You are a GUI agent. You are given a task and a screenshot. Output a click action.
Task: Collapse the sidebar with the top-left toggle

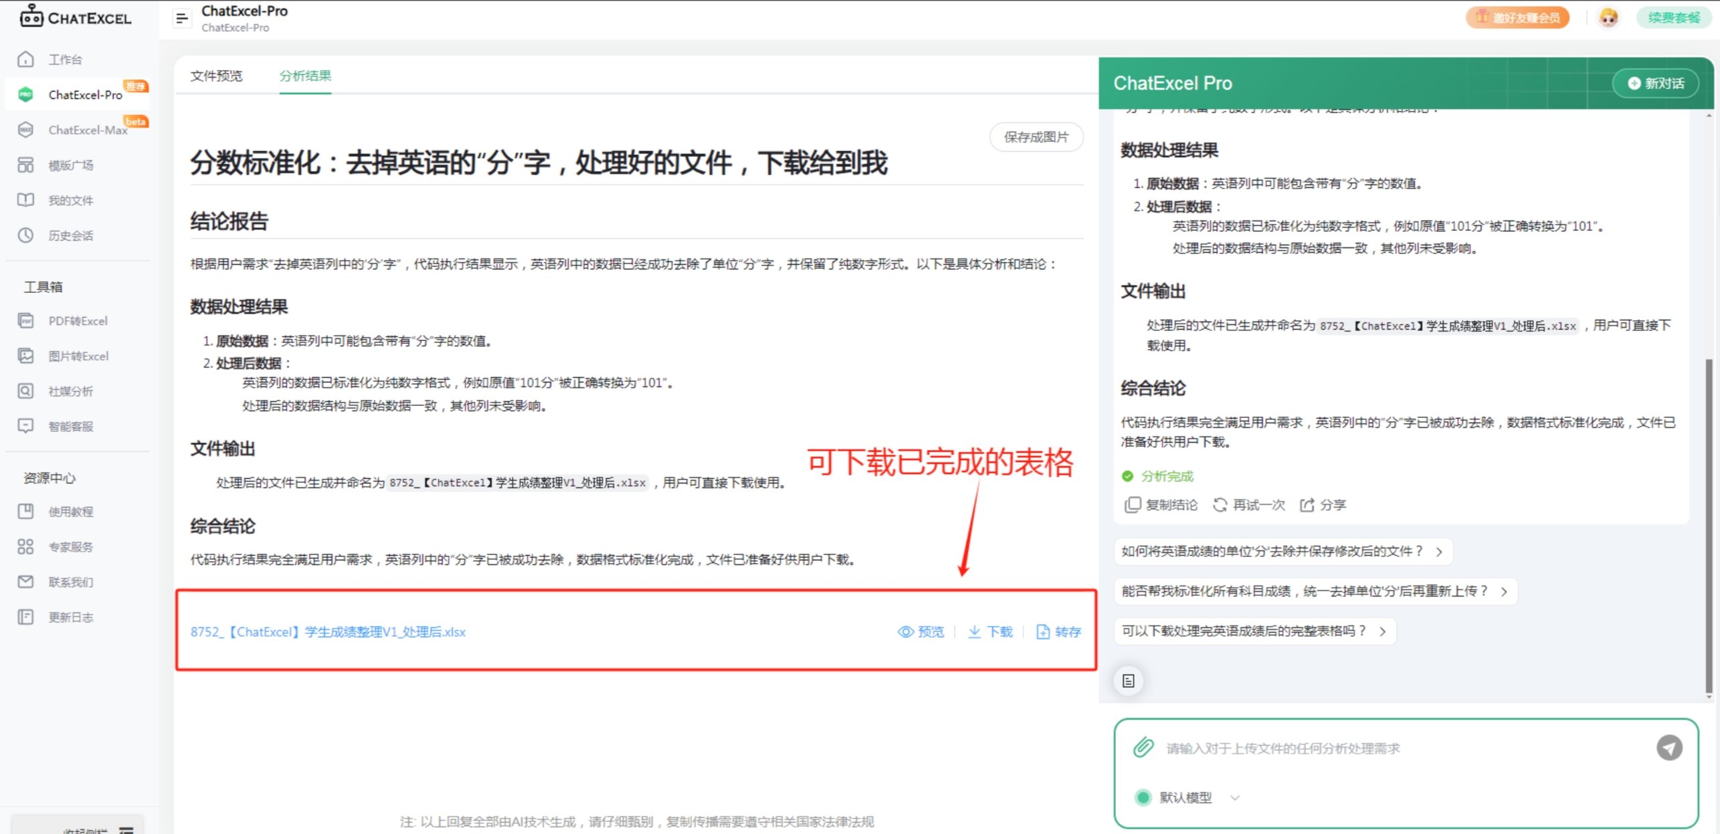click(x=181, y=18)
